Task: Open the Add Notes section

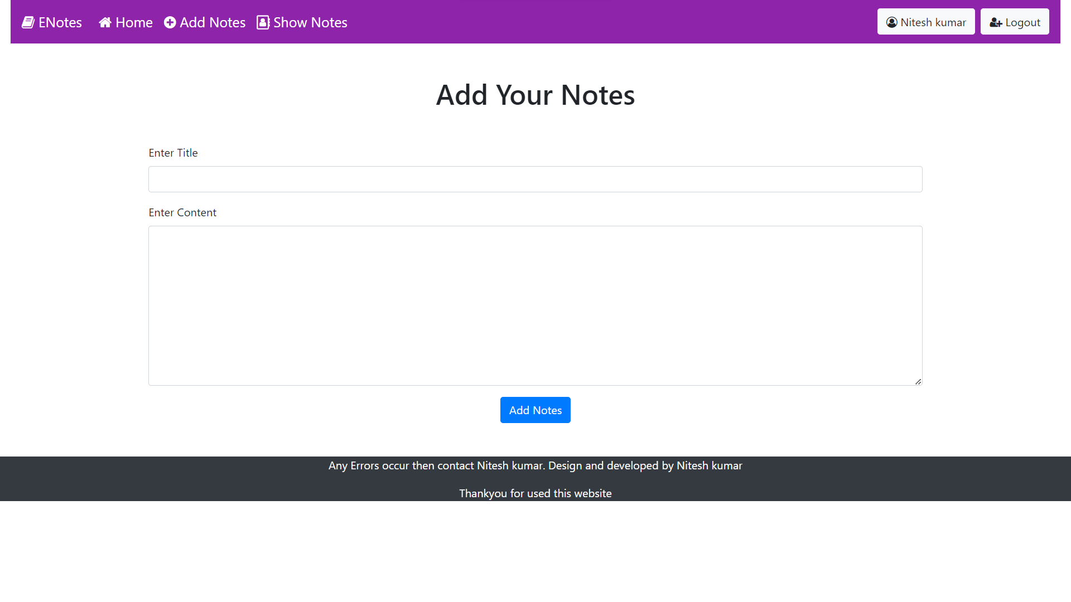Action: (205, 23)
